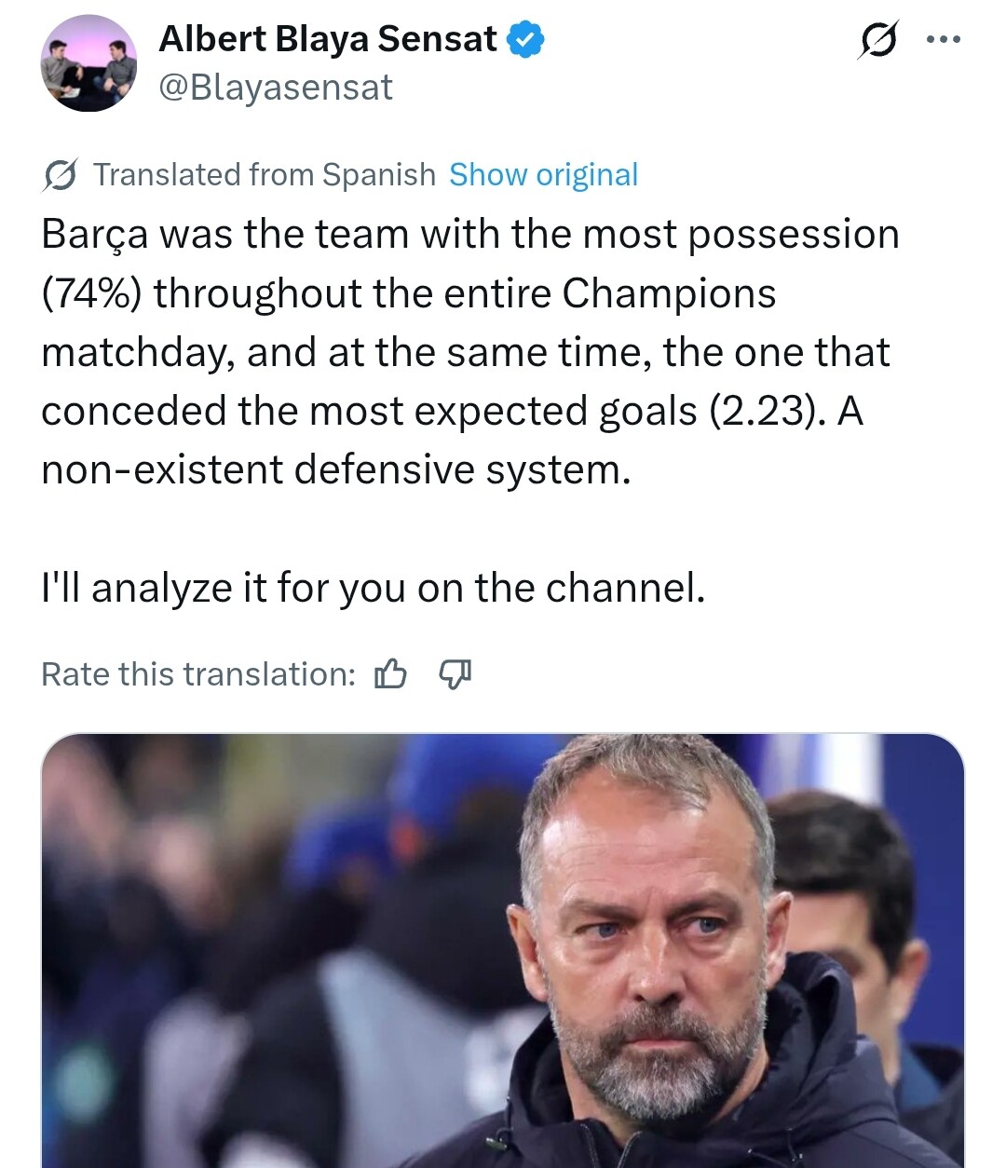Click the "Show original" link
Viewport: 1006px width, 1168px height.
click(543, 175)
